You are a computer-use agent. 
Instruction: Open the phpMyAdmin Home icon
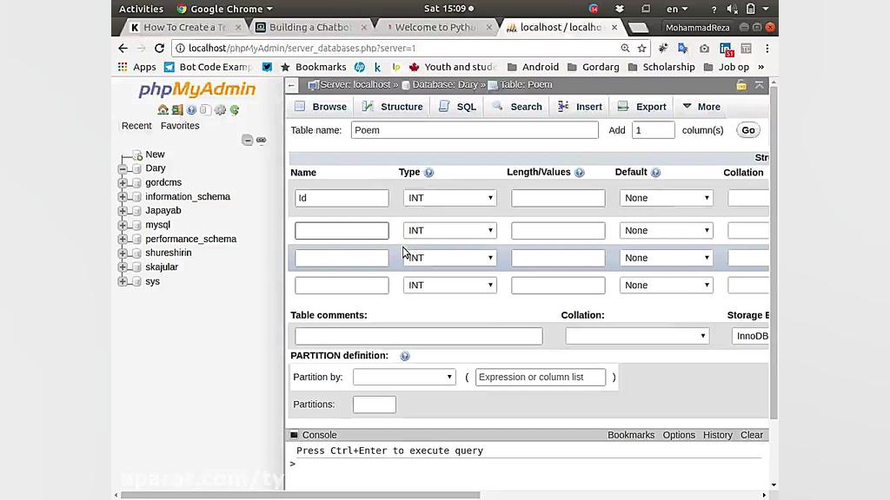click(163, 110)
